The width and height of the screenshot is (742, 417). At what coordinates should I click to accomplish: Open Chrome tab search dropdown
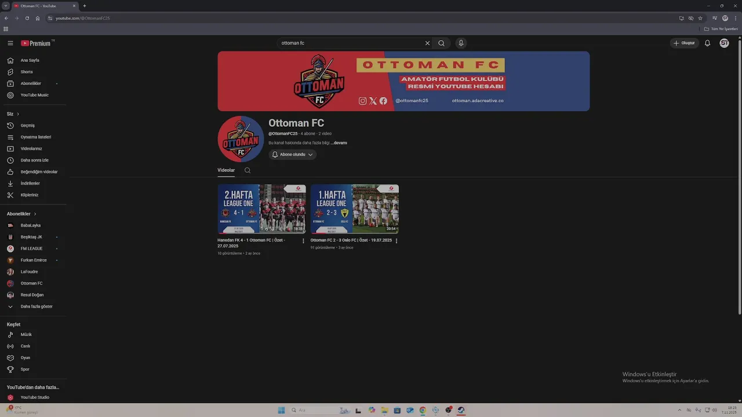(x=6, y=6)
